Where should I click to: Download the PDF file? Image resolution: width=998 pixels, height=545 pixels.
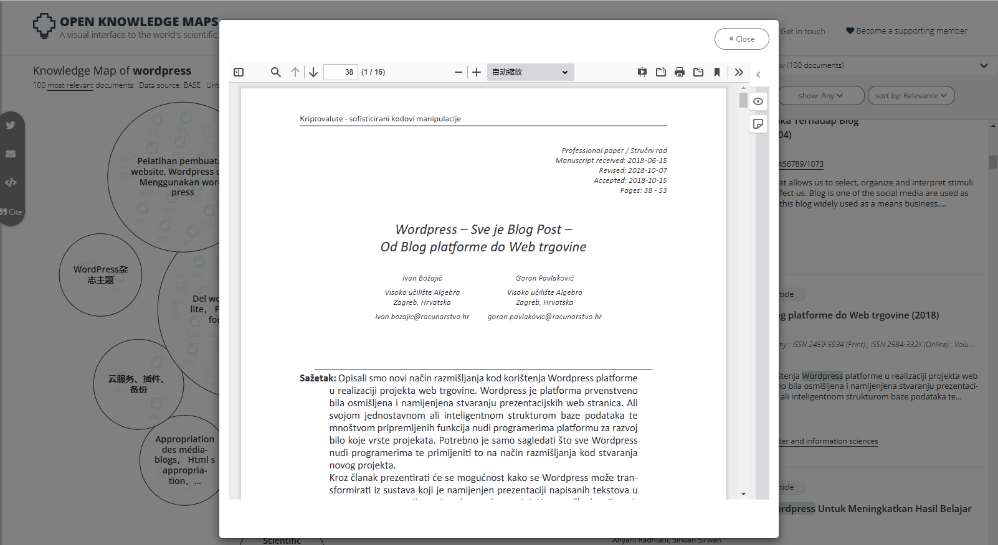698,72
